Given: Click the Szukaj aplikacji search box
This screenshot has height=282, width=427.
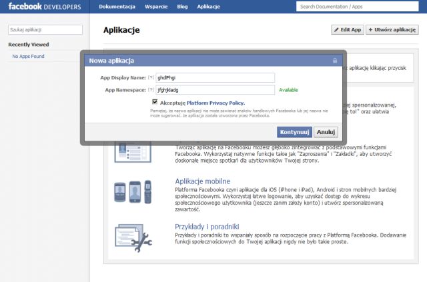Looking at the screenshot, I should point(45,30).
